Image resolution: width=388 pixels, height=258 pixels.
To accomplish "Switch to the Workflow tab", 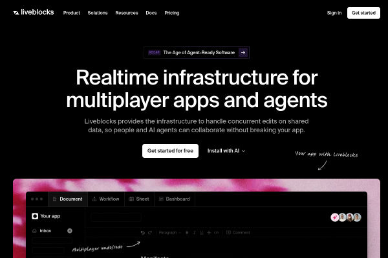I will coord(106,199).
